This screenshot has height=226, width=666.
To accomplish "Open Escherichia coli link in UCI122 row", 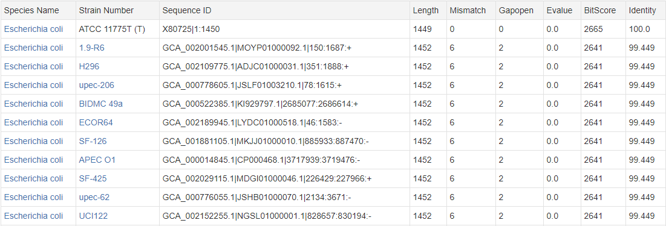I will point(33,216).
